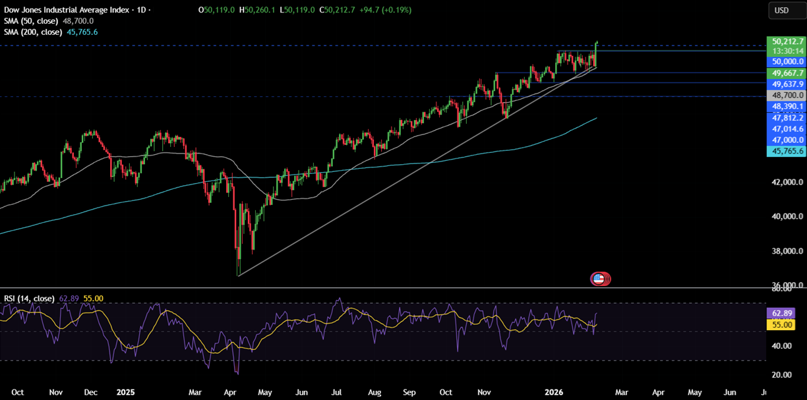Select the SMA (200, close) indicator legend

point(34,32)
